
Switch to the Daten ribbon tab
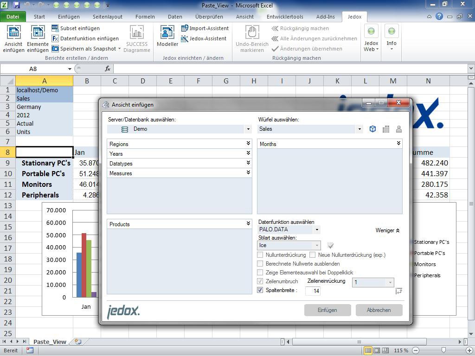tap(175, 17)
